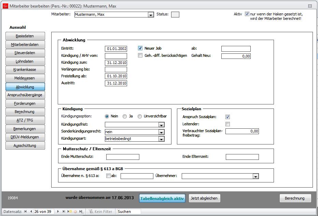Click the Eintritt date field
Viewport: 318px width, 216px height.
pyautogui.click(x=116, y=49)
